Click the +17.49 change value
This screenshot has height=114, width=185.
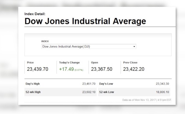(66, 69)
